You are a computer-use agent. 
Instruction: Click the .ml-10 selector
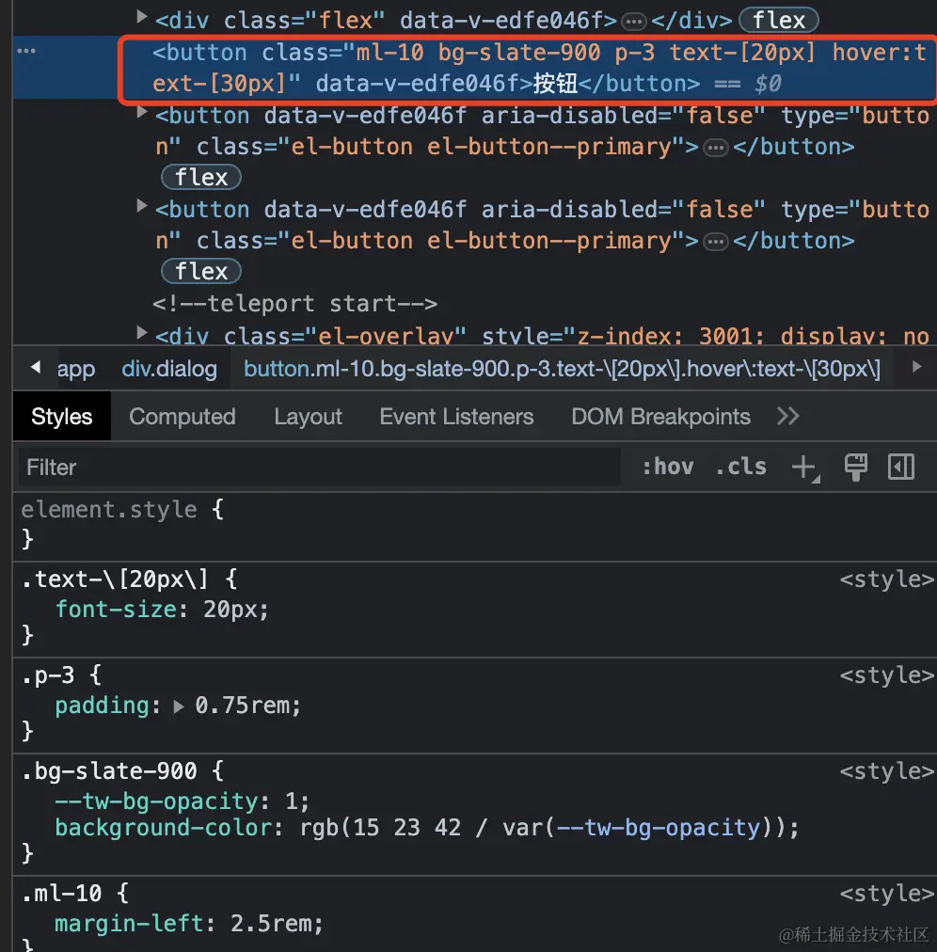pos(61,893)
